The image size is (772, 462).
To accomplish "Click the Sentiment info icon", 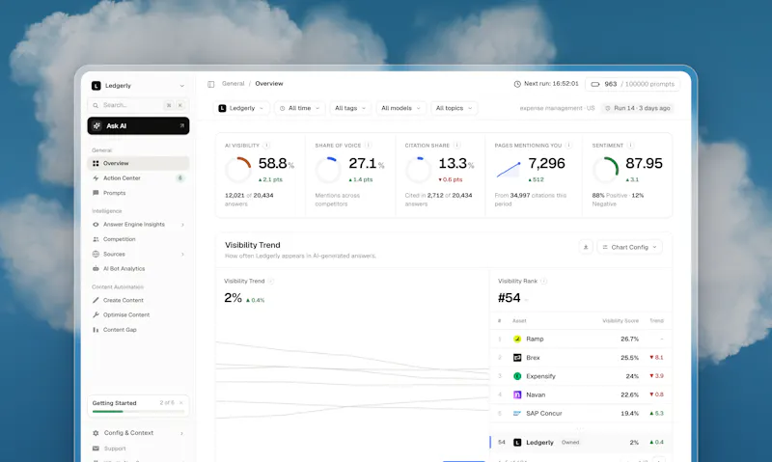I will tap(630, 145).
